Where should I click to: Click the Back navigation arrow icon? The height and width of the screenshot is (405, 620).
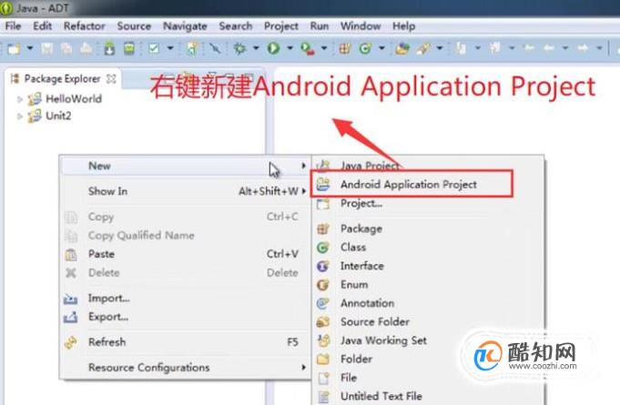(x=548, y=48)
